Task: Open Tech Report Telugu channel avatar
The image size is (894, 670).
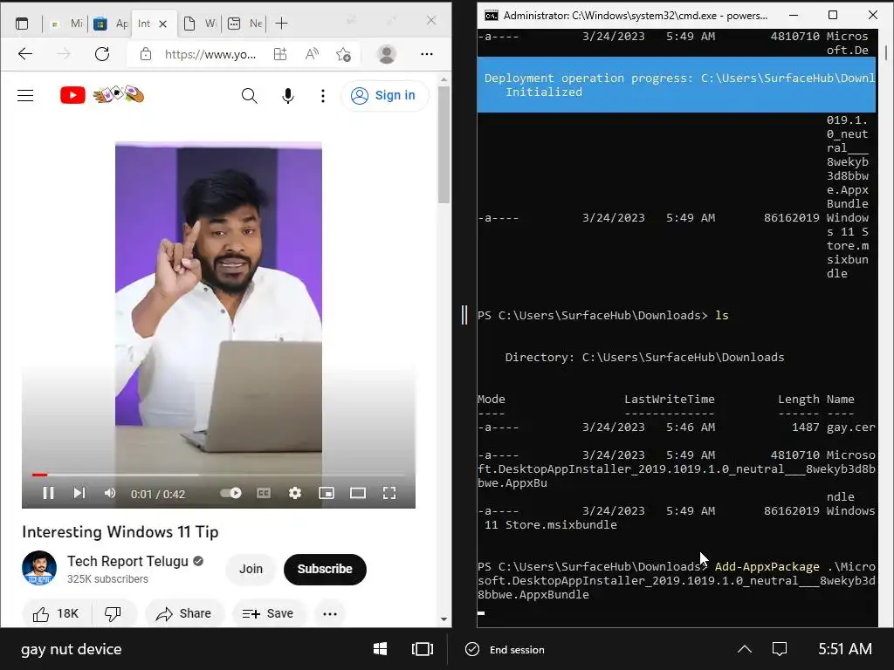Action: (x=39, y=569)
